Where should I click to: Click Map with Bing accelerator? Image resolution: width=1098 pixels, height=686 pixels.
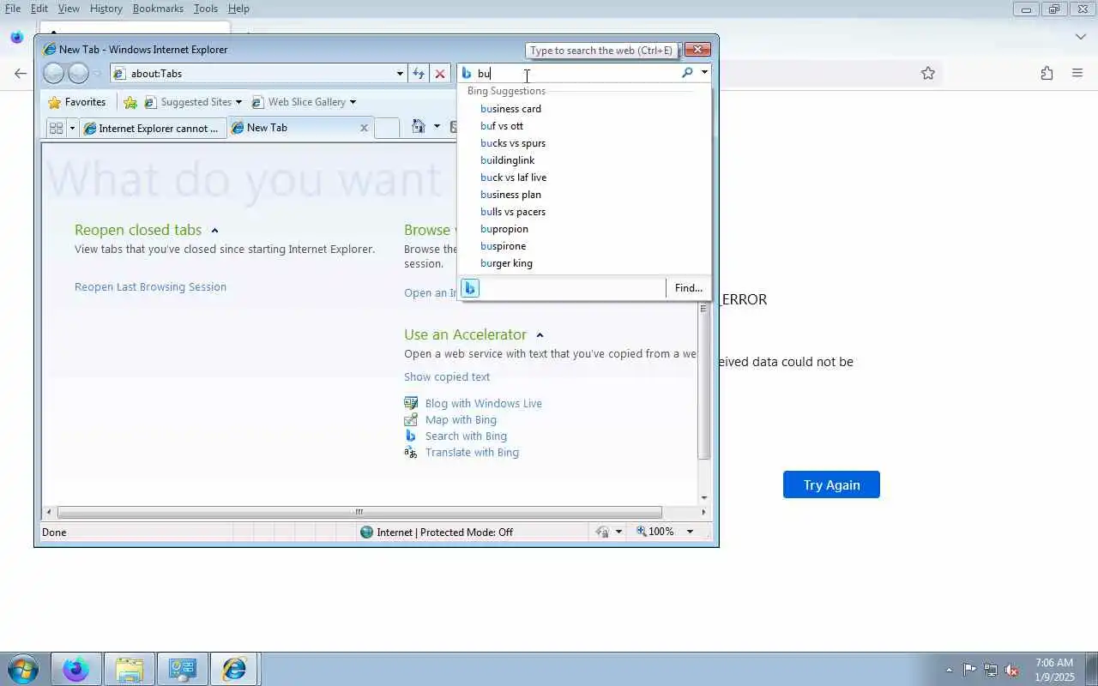[x=461, y=420]
